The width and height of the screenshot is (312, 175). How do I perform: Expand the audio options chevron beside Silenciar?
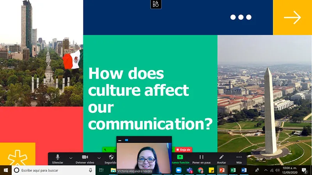[71, 158]
